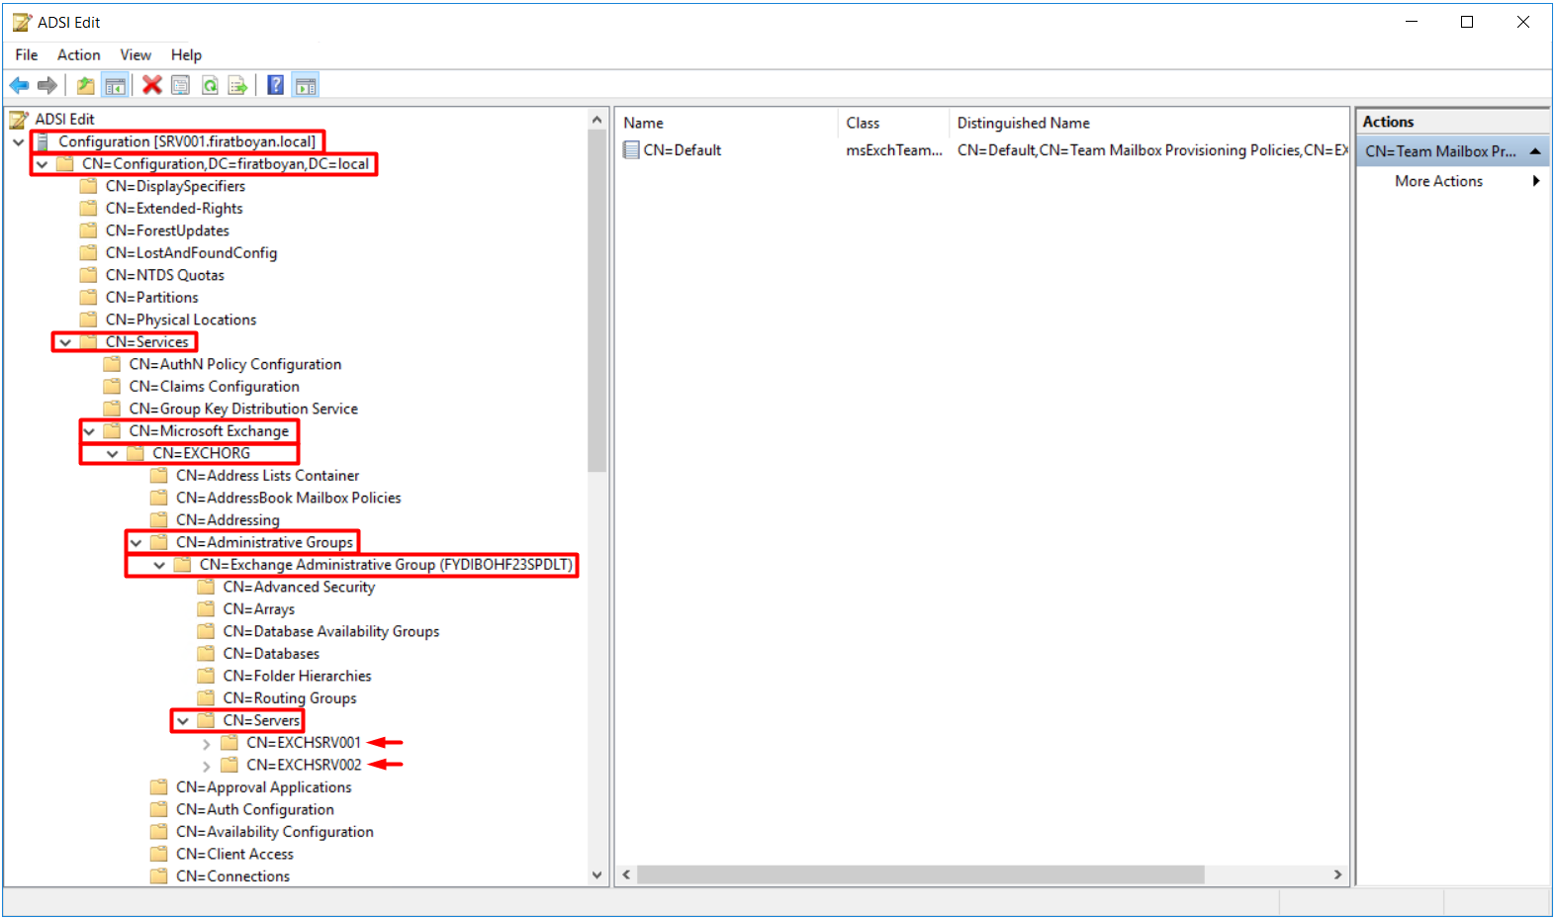The width and height of the screenshot is (1557, 919).
Task: Select CN=Folder Hierarchies tree item
Action: click(x=298, y=676)
